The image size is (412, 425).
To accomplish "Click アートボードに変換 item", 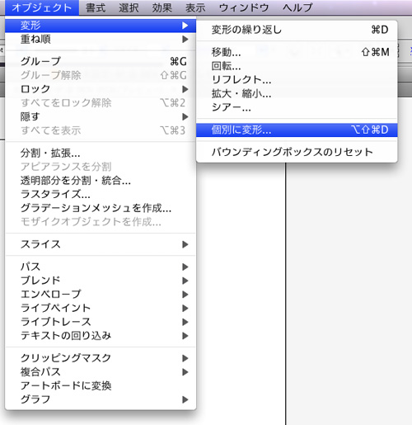I will tap(101, 385).
